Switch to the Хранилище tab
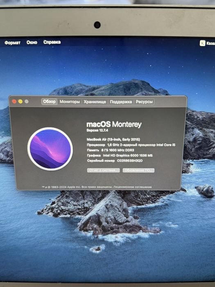 [95, 102]
